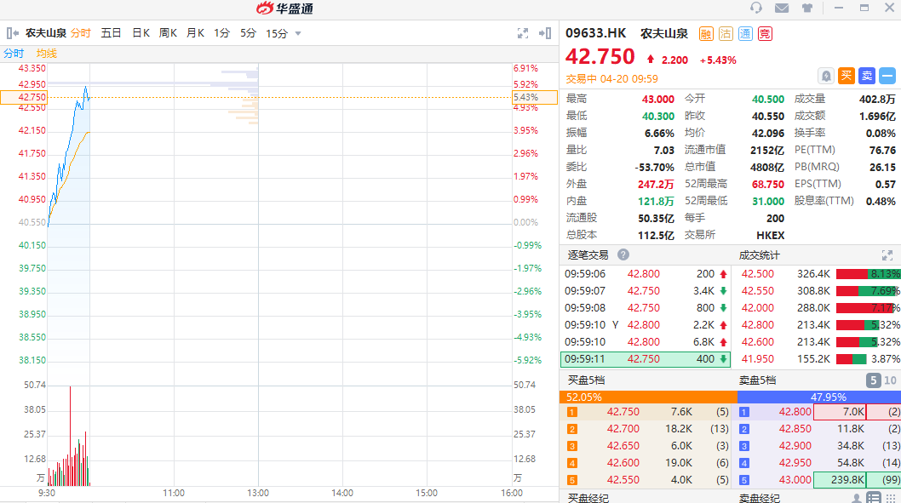Viewport: 901px width, 503px height.
Task: Click the 卖盘5档 header
Action: (x=757, y=380)
